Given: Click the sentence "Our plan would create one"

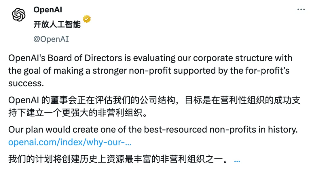Looking at the screenshot, I should [x=153, y=130].
